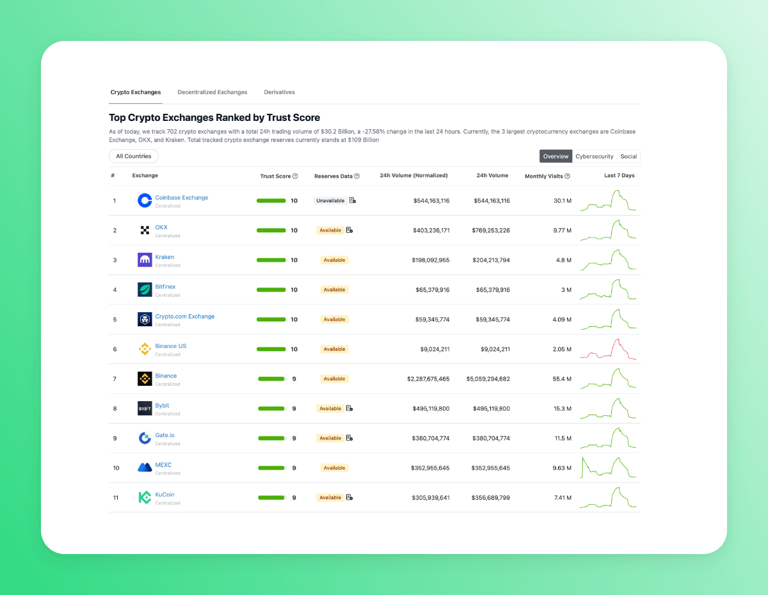768x595 pixels.
Task: Click the MEXC 7-day sparkline chart
Action: tap(608, 468)
